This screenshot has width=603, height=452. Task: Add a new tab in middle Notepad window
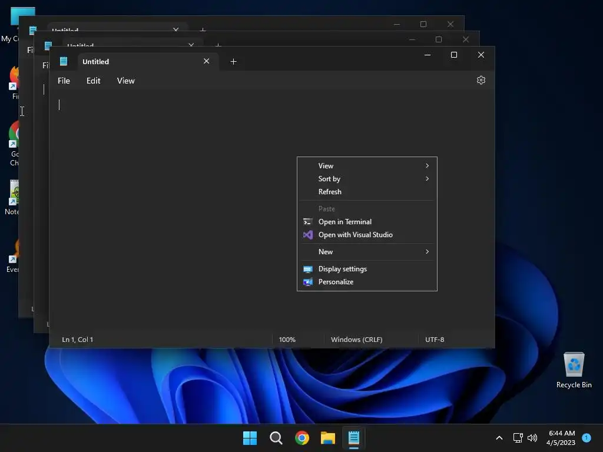[218, 45]
